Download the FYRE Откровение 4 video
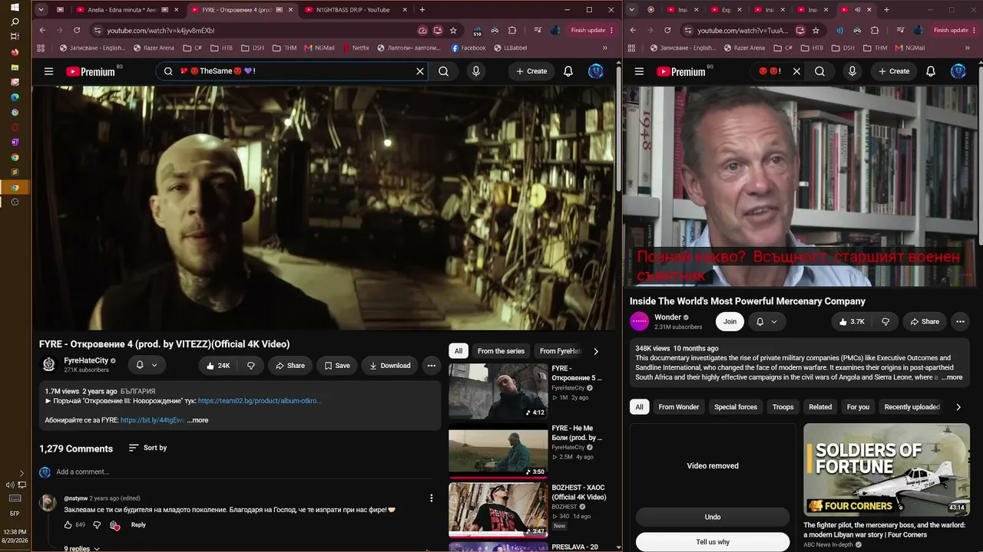 pos(390,366)
